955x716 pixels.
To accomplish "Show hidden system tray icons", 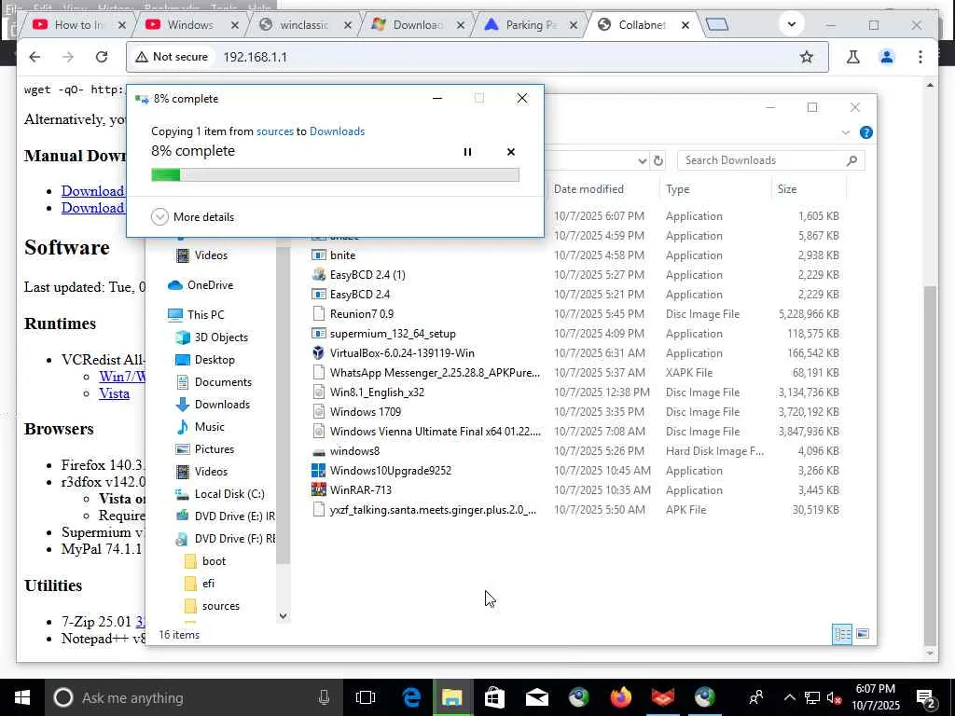I will tap(789, 697).
